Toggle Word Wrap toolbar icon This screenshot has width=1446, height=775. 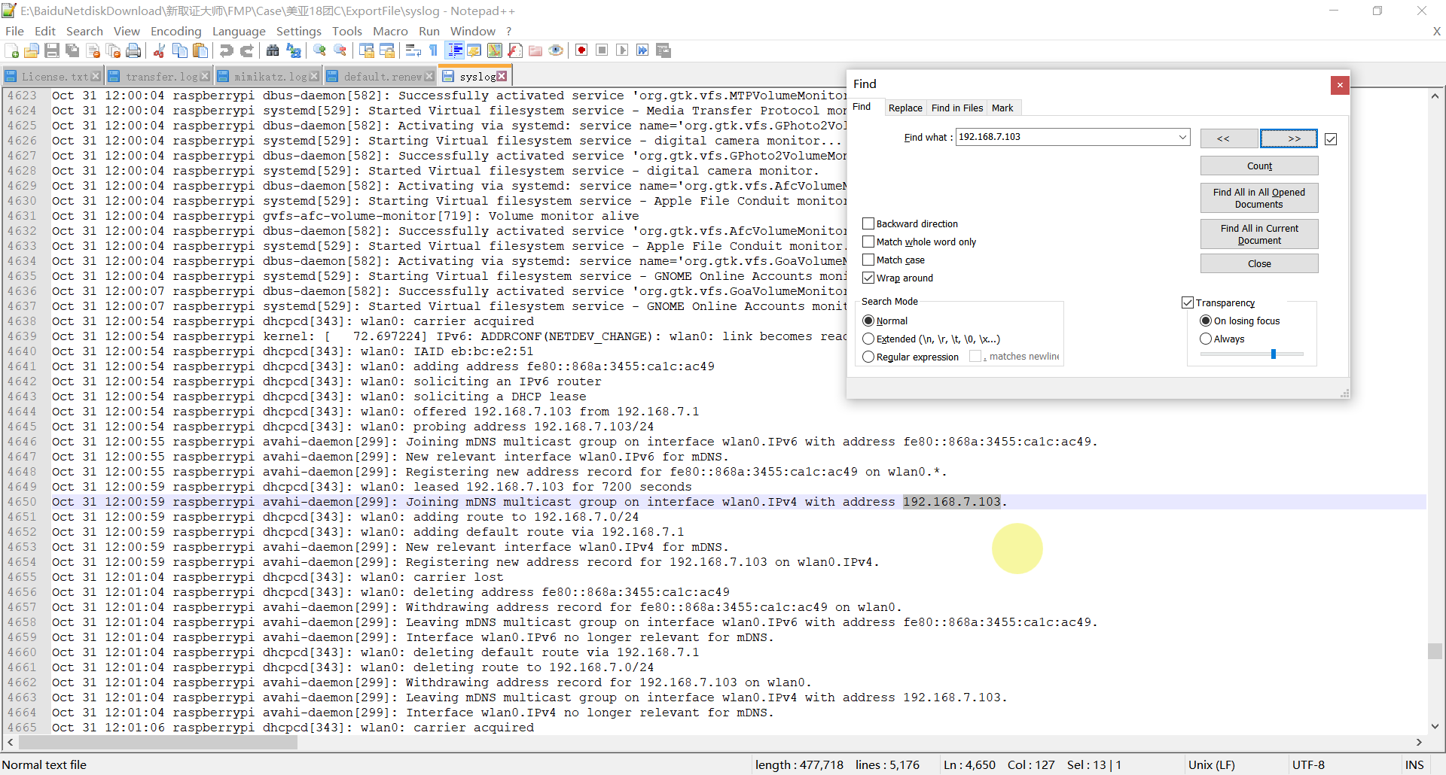413,50
